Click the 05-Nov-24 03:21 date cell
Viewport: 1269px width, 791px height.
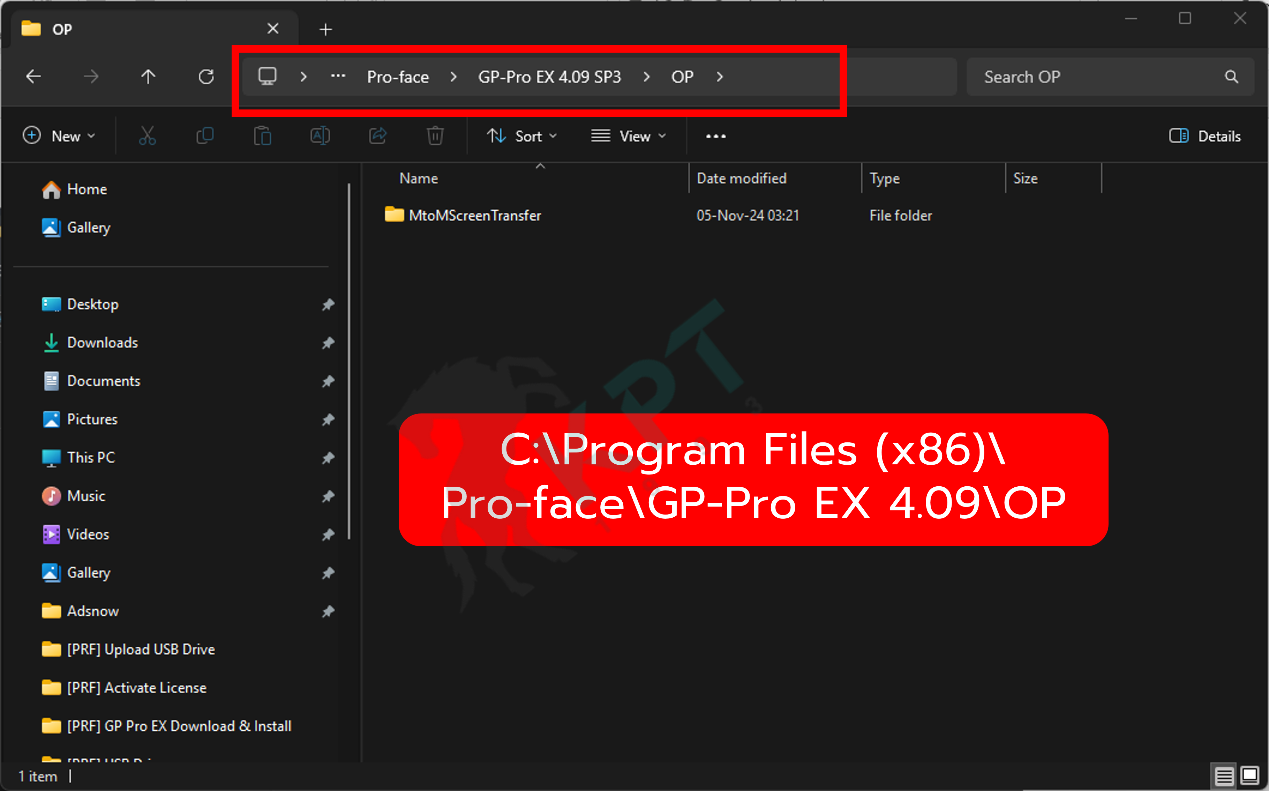click(748, 215)
